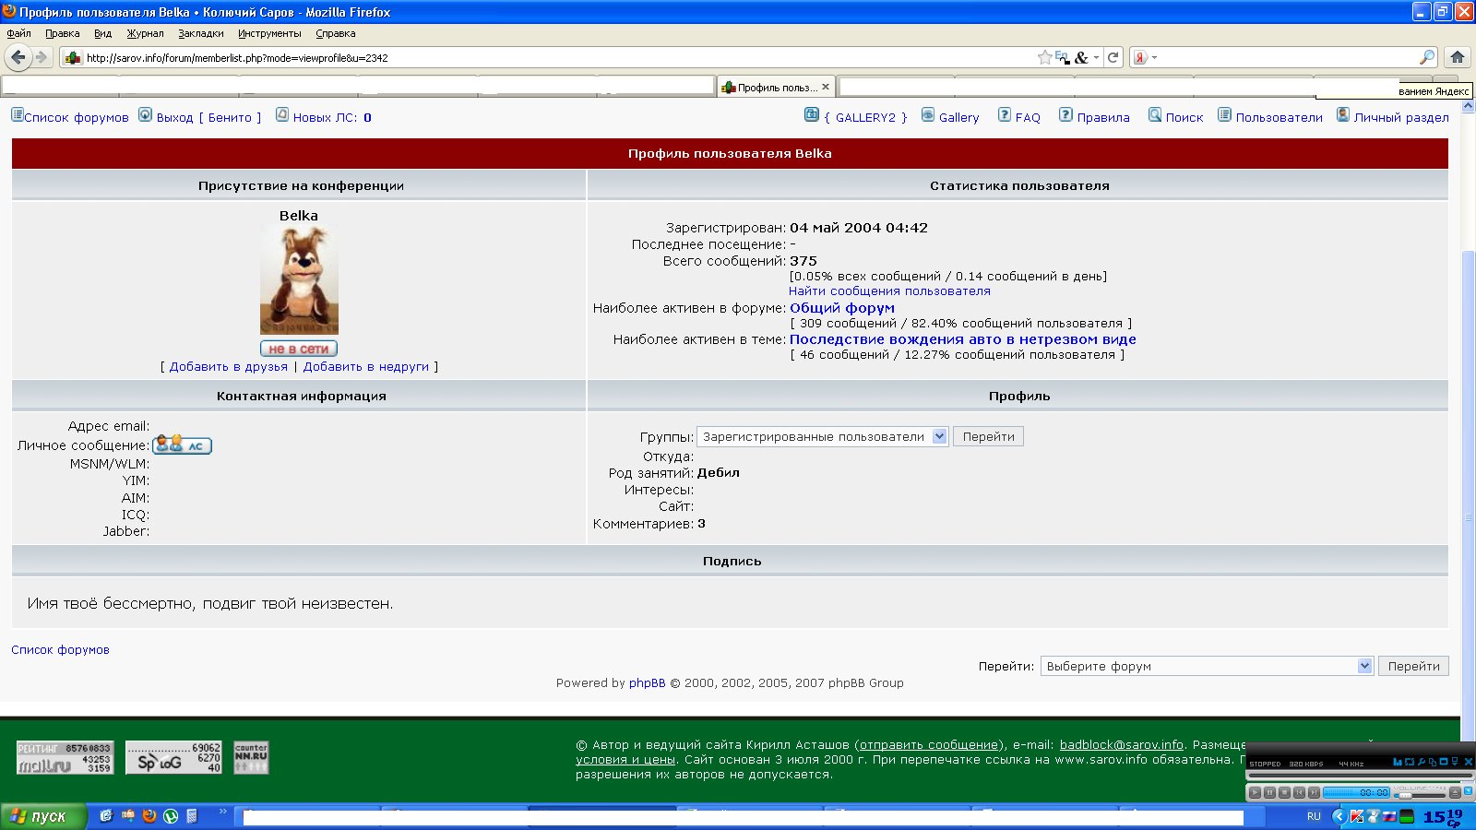The width and height of the screenshot is (1476, 830).
Task: Open the 'Инструменты' menu
Action: (269, 33)
